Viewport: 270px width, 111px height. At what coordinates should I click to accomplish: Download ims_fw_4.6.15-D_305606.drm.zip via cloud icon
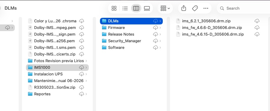point(257,34)
